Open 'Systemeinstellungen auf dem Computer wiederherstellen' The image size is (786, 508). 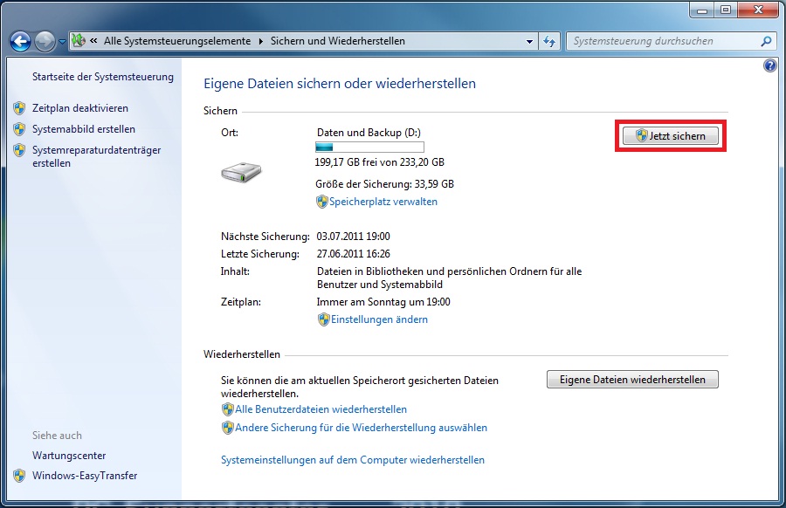[353, 460]
